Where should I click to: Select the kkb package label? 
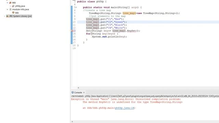click(14, 3)
